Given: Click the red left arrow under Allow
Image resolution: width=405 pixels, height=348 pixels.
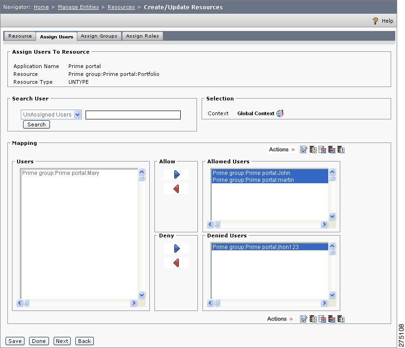Looking at the screenshot, I should pyautogui.click(x=177, y=189).
